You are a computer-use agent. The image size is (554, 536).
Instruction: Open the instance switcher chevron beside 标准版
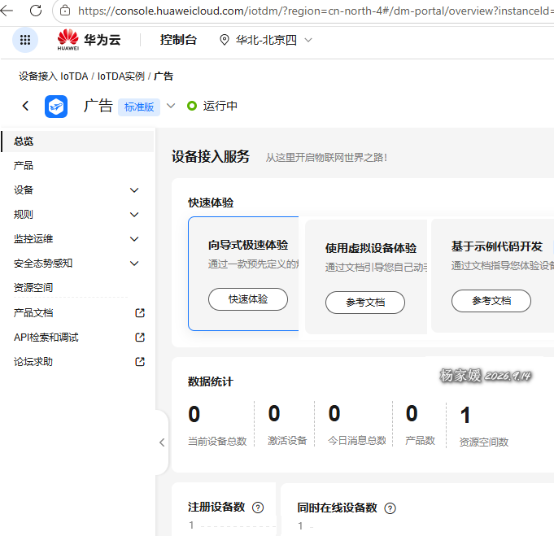(171, 106)
